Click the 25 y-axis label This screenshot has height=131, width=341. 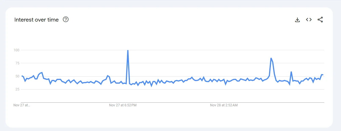click(17, 89)
